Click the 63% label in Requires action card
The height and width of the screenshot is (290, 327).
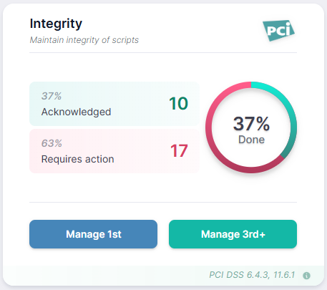[x=52, y=143]
